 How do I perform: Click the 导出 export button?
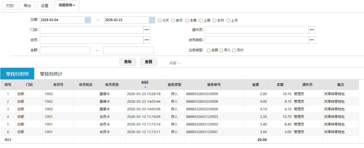(x=27, y=6)
